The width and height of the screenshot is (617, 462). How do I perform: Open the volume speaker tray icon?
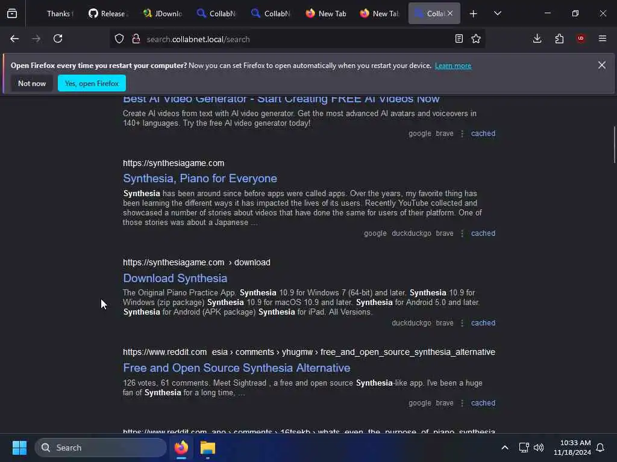[x=539, y=448]
